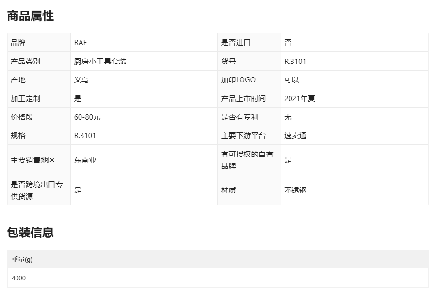This screenshot has height=297, width=435.
Task: Select the 可以 value for LOGO printing
Action: click(291, 80)
